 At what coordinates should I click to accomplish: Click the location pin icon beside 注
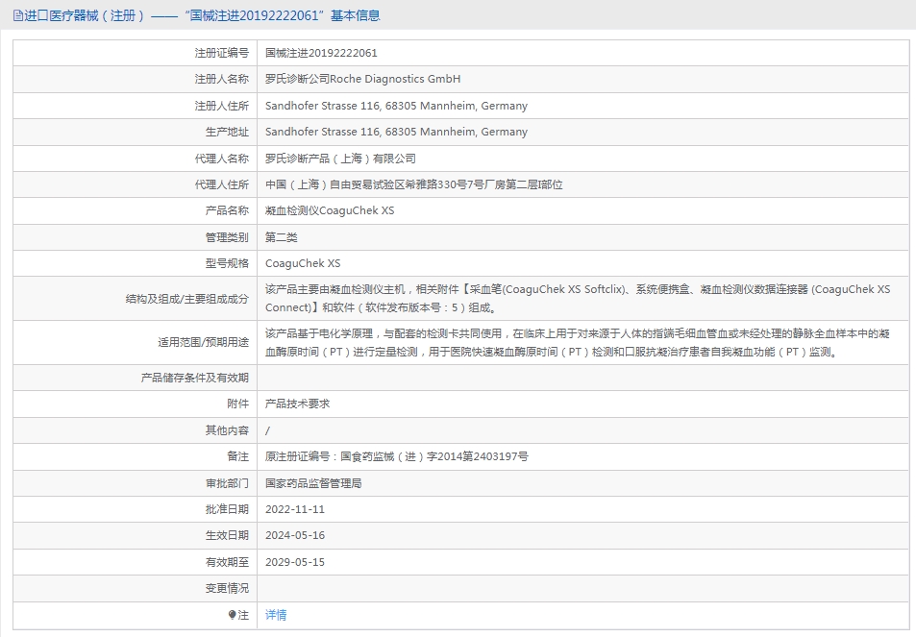point(232,615)
